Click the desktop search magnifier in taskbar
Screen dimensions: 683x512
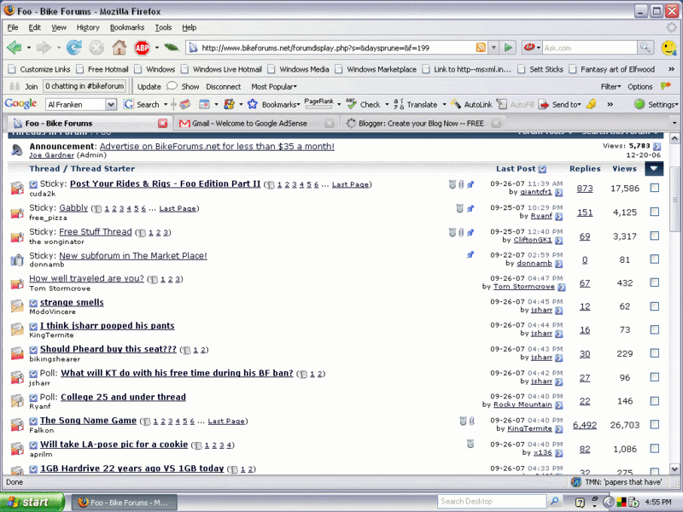pos(554,502)
